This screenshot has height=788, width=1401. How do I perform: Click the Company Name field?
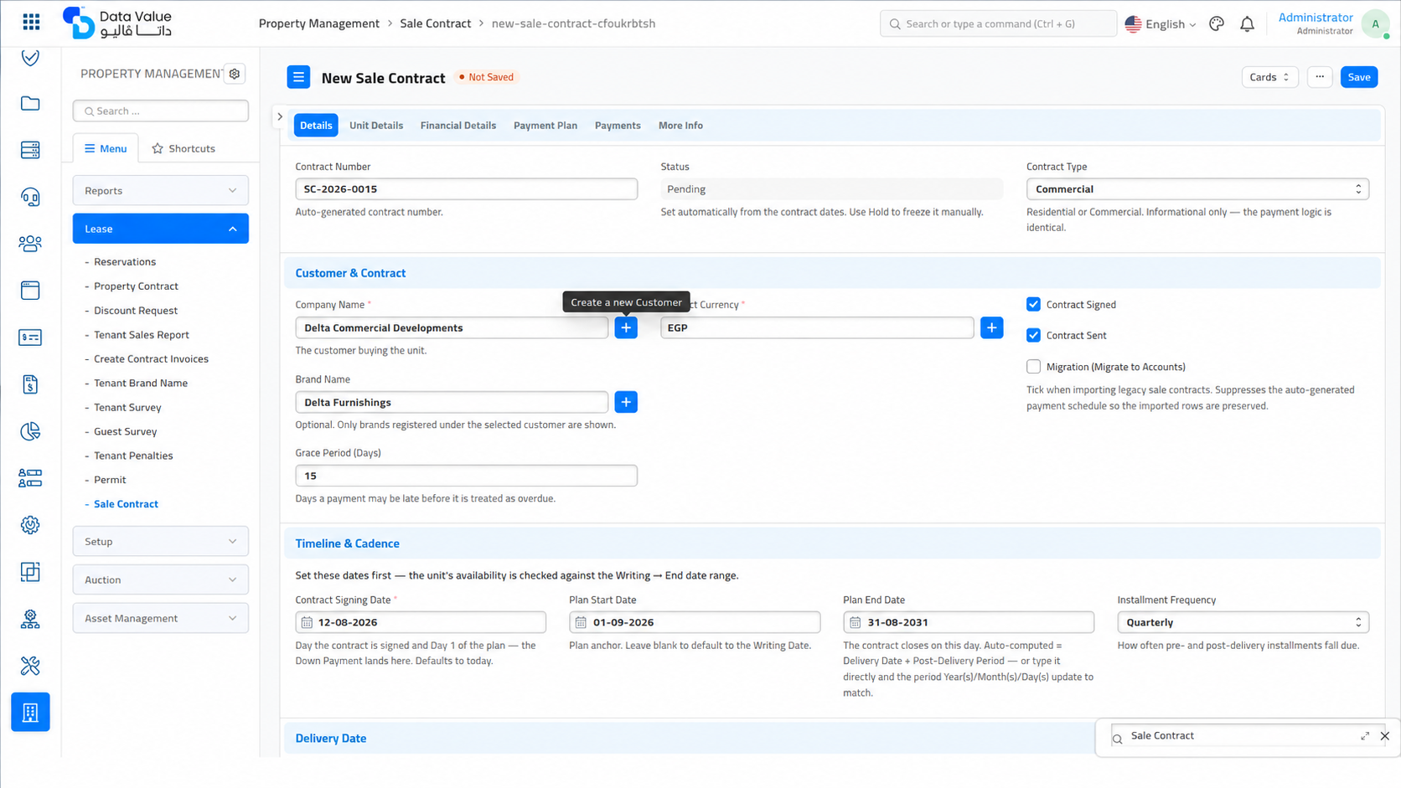(x=452, y=327)
